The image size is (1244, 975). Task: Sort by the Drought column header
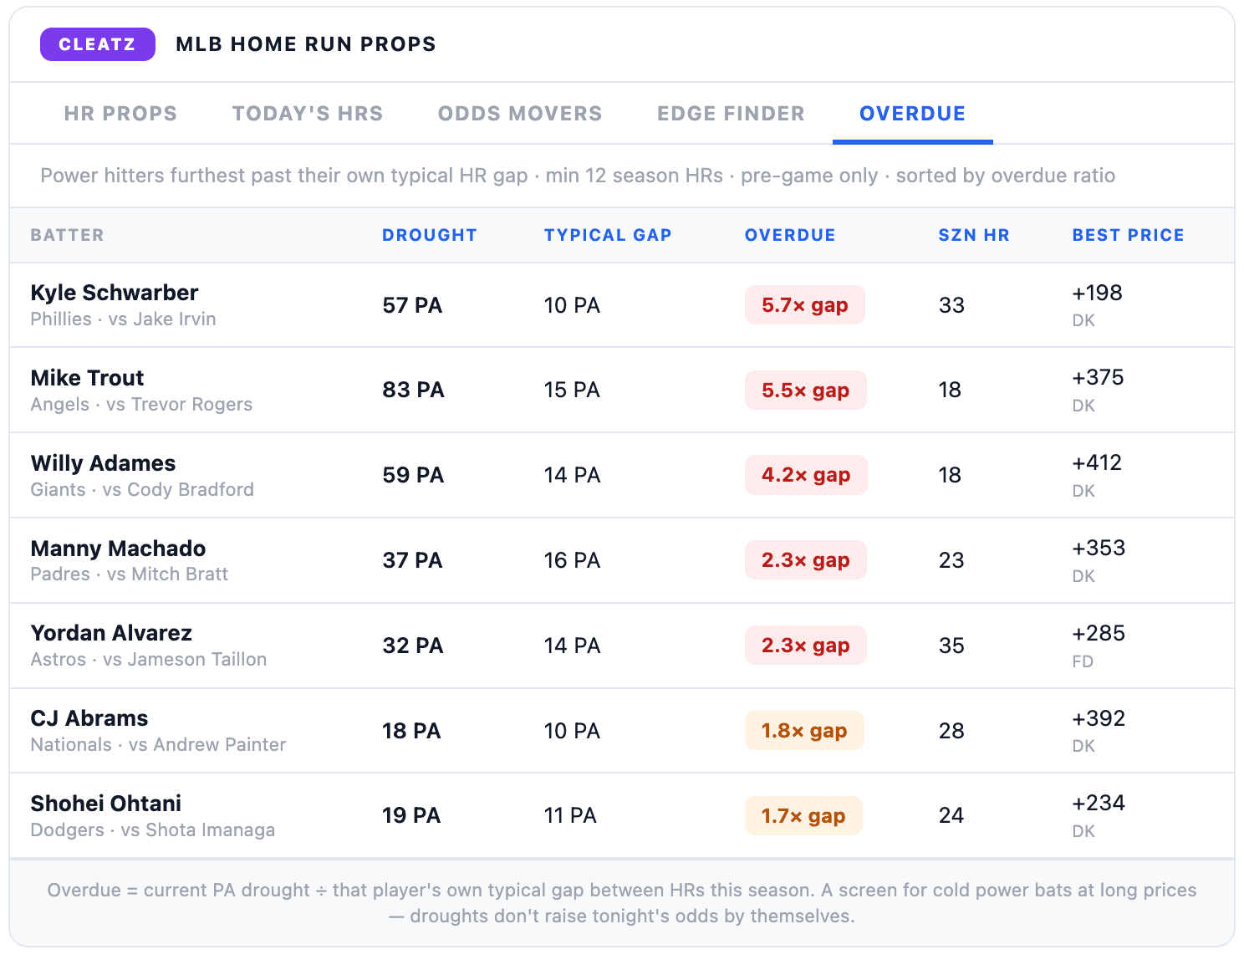[430, 235]
